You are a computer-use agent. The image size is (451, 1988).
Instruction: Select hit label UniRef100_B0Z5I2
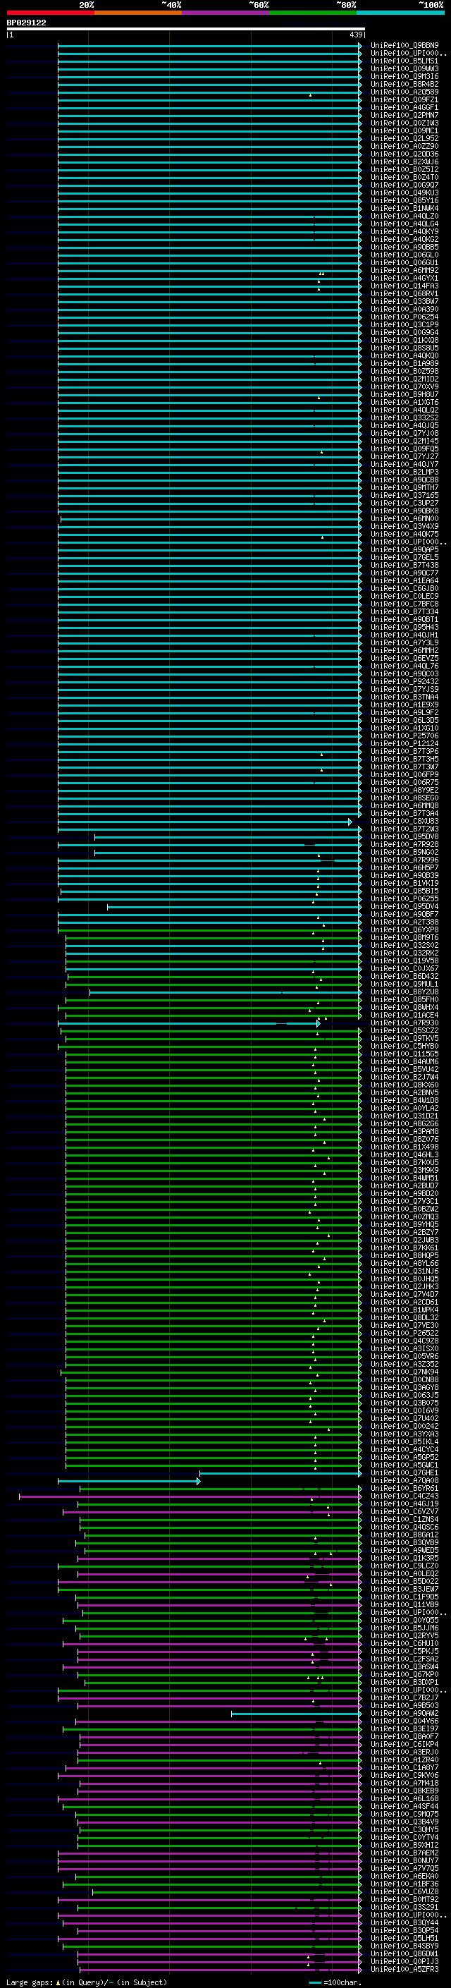tap(404, 170)
